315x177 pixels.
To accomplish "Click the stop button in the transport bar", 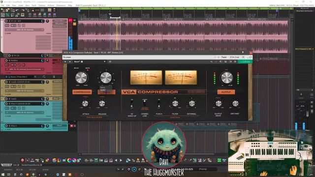I will point(129,169).
